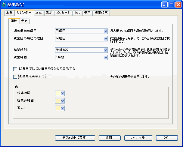
Task: Switch to the 全般 tab
Action: (x=9, y=13)
